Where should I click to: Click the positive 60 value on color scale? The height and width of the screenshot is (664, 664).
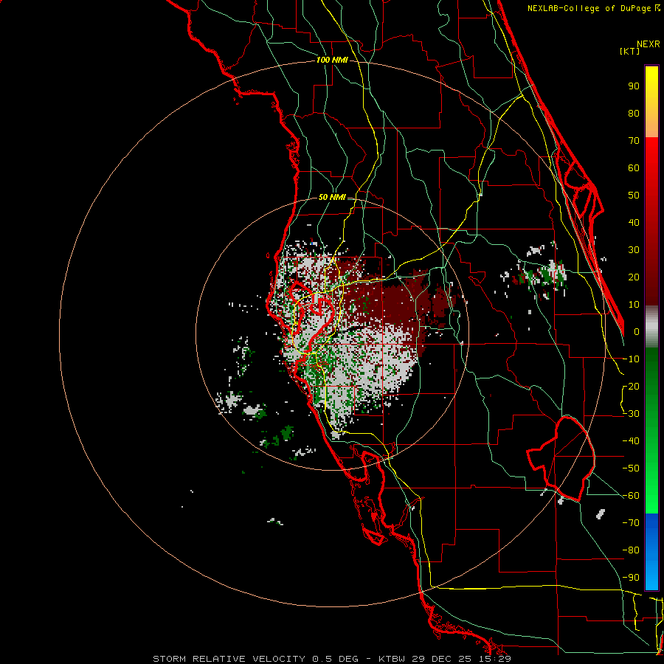[634, 167]
